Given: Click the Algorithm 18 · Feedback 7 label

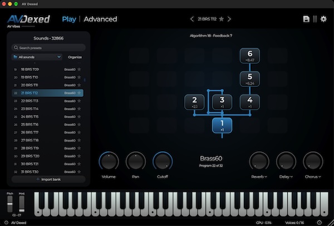Looking at the screenshot, I should pyautogui.click(x=211, y=36).
